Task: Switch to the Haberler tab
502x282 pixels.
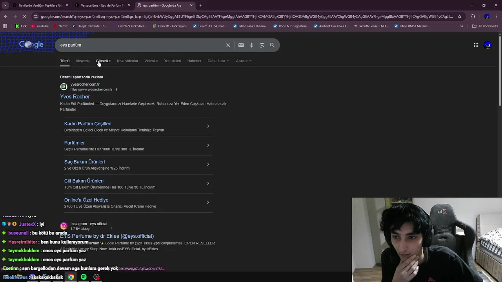Action: click(x=194, y=61)
